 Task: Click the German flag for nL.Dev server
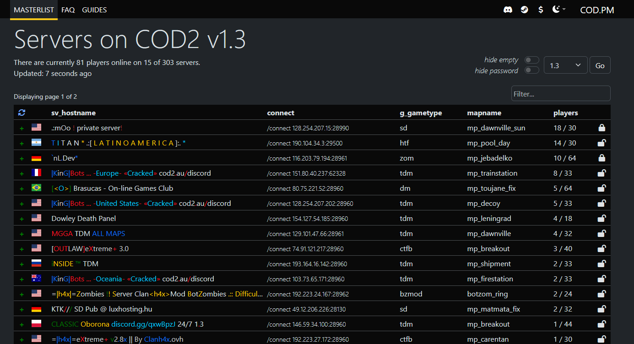36,158
